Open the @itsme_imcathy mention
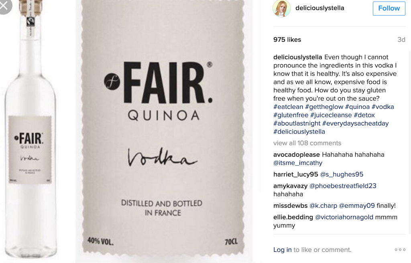 298,163
